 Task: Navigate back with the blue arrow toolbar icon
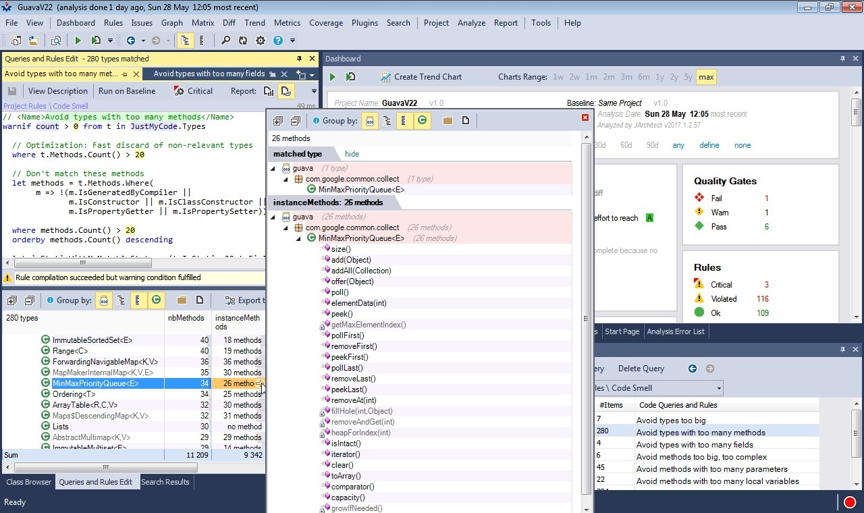click(131, 40)
